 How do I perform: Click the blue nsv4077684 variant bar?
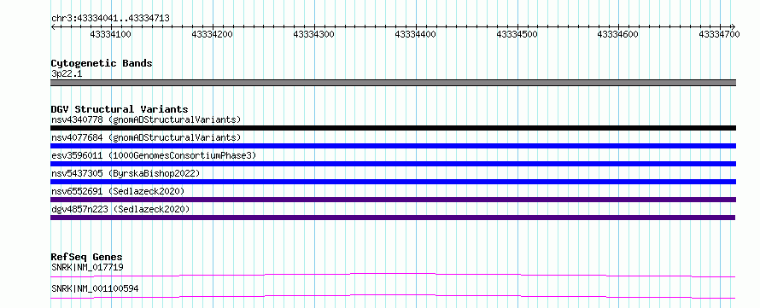point(393,146)
